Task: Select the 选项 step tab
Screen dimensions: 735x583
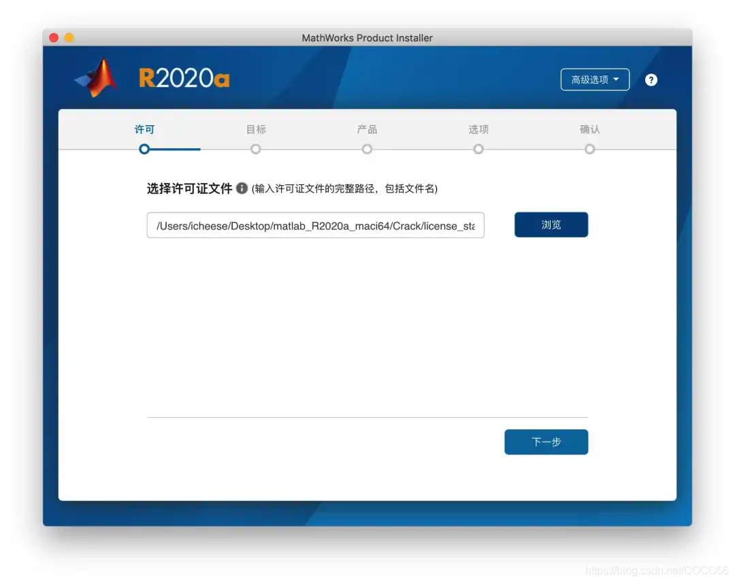Action: coord(478,129)
